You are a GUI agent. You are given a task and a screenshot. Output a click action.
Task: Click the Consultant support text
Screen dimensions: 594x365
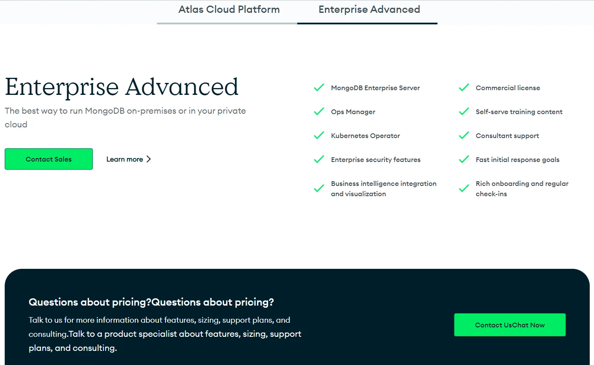click(x=508, y=135)
